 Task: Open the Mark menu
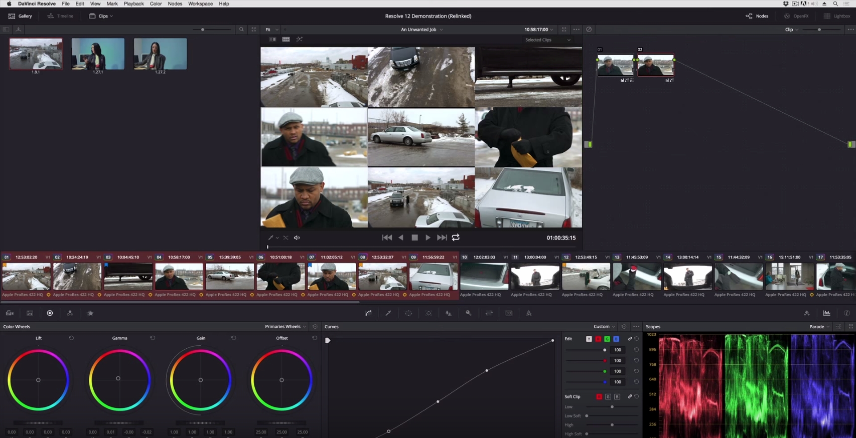[x=112, y=4]
